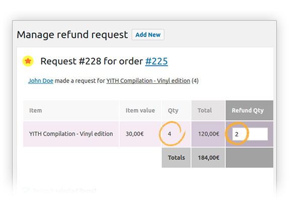
Task: Open order #225 link
Action: tap(156, 61)
